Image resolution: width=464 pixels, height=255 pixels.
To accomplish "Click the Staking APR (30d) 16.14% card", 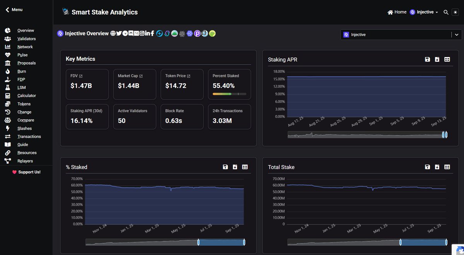I will (x=87, y=117).
